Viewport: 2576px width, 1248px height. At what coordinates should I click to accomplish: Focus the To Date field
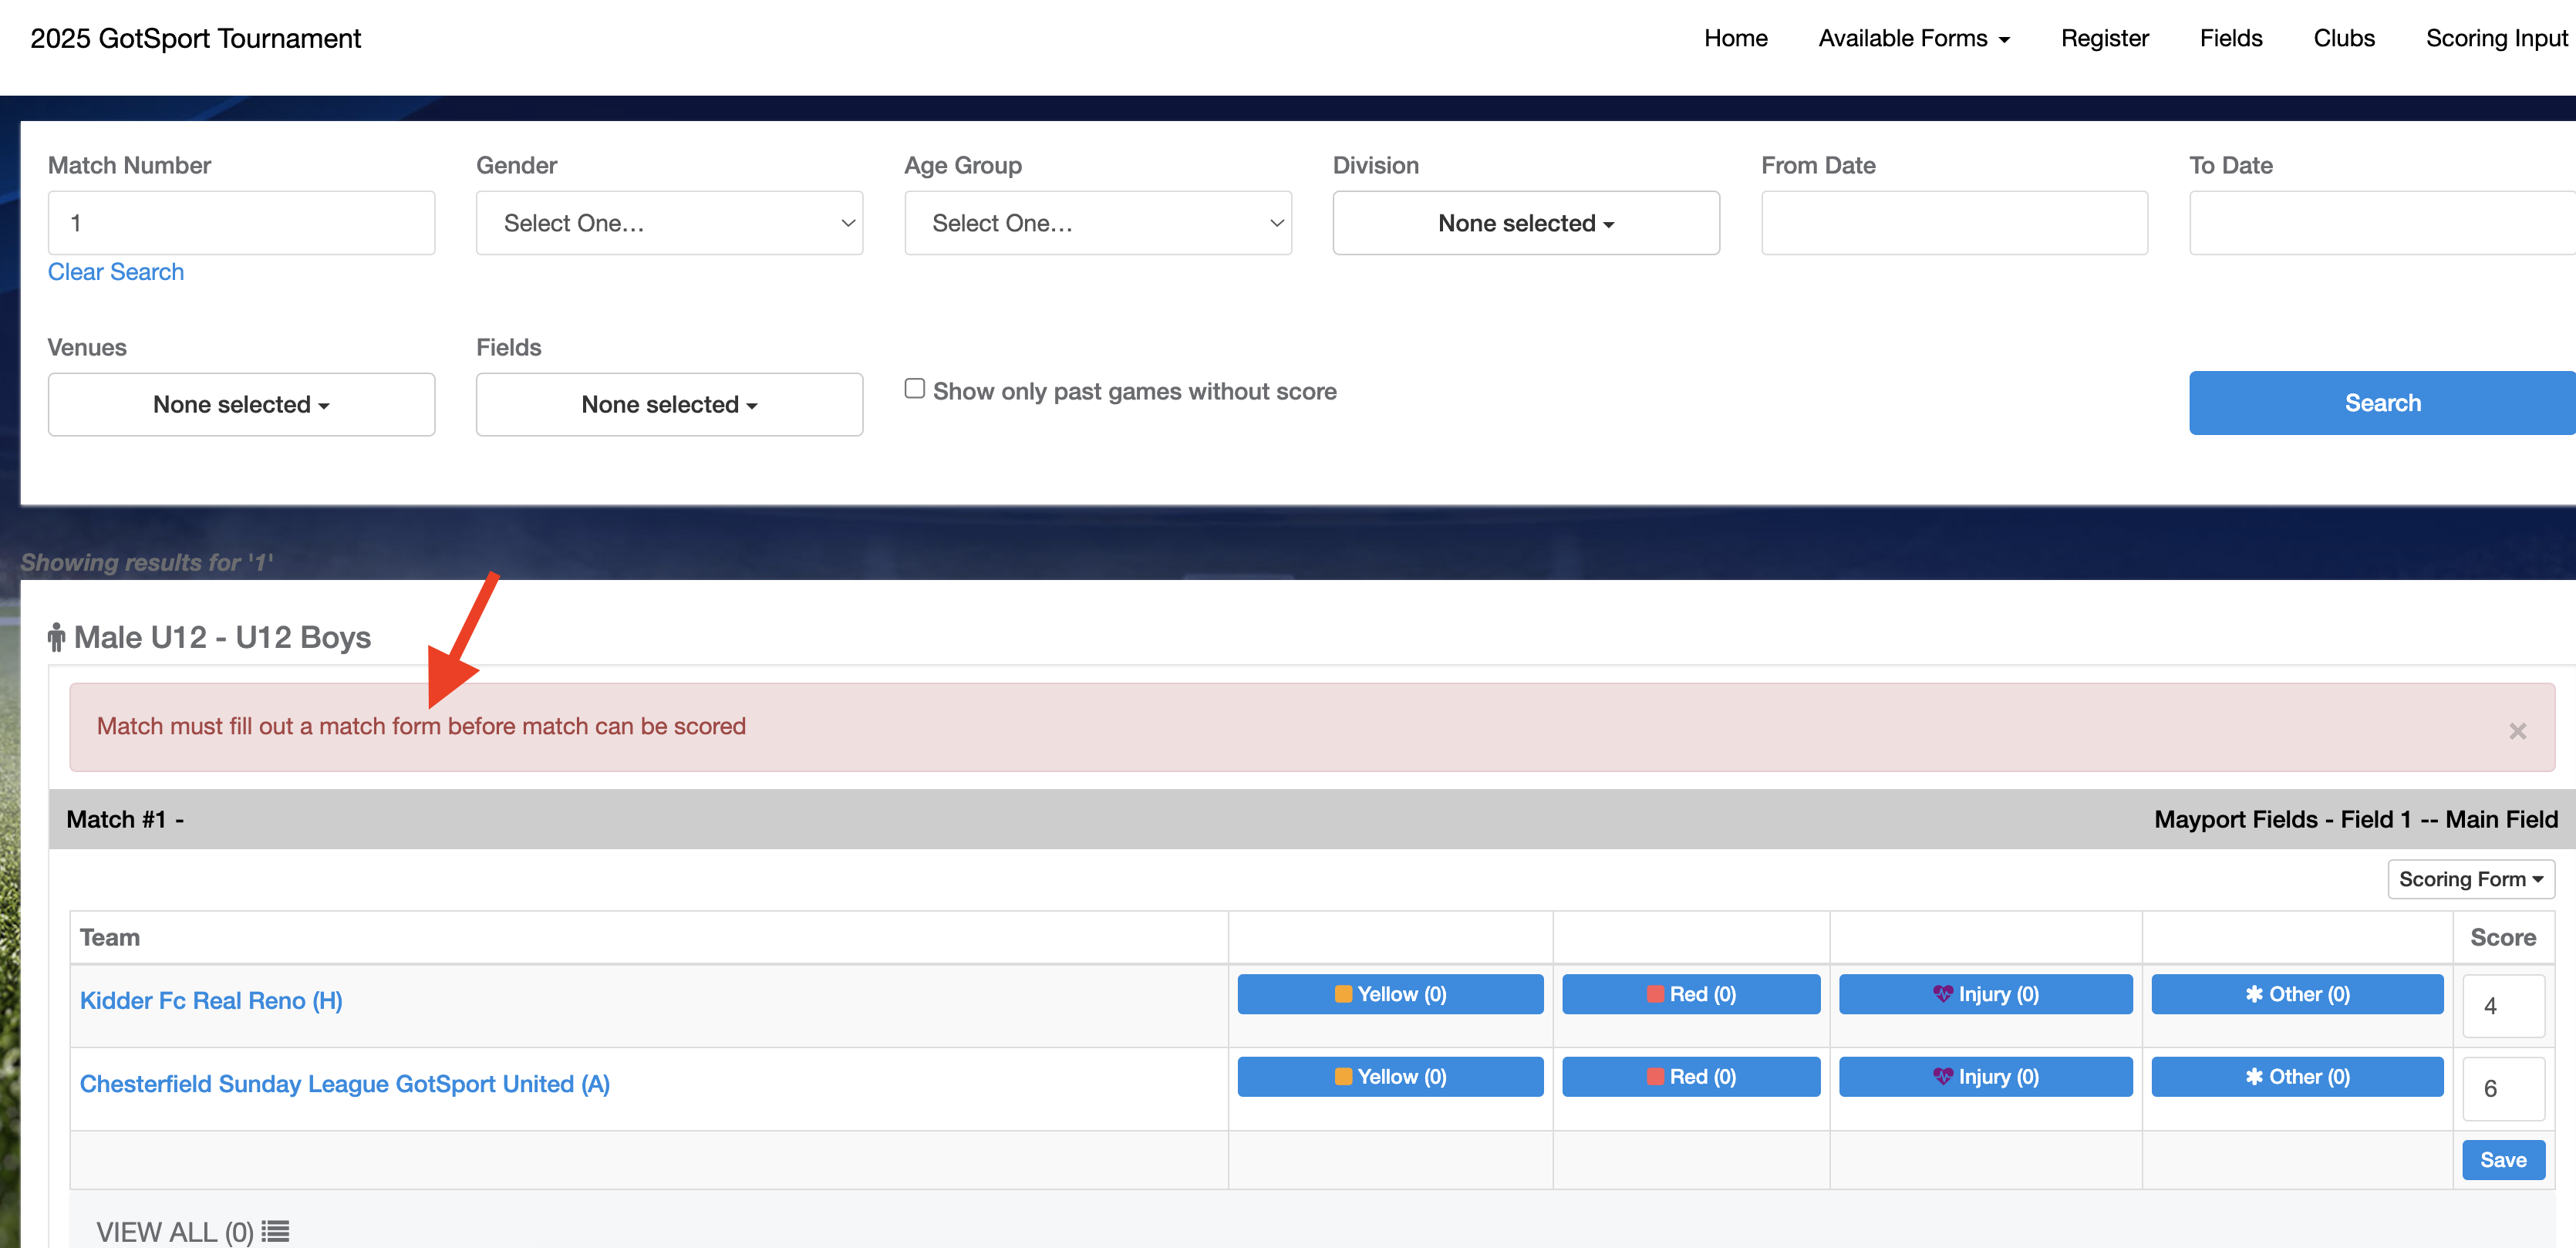coord(2382,223)
